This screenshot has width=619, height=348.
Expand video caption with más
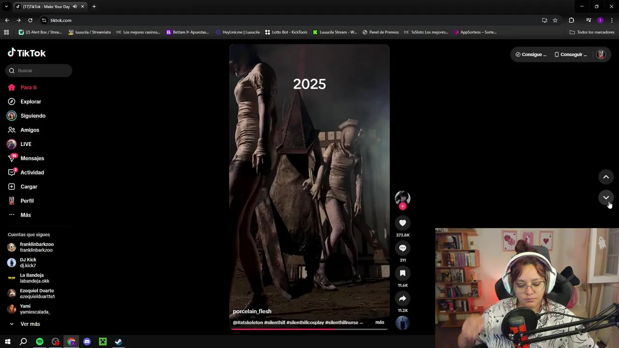tap(380, 322)
